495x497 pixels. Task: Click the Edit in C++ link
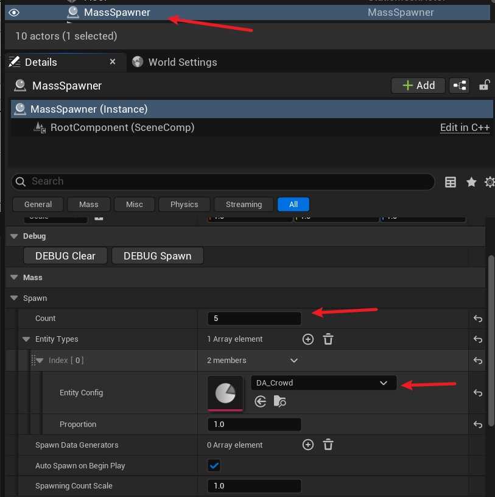465,127
